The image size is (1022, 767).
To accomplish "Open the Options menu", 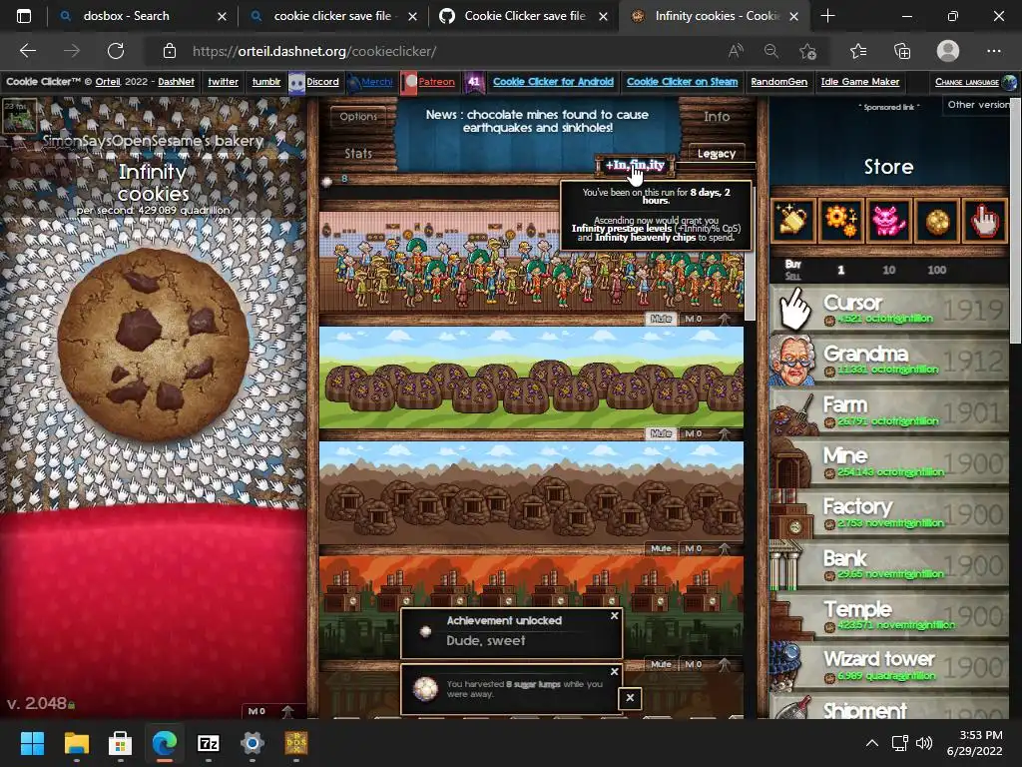I will click(x=358, y=116).
